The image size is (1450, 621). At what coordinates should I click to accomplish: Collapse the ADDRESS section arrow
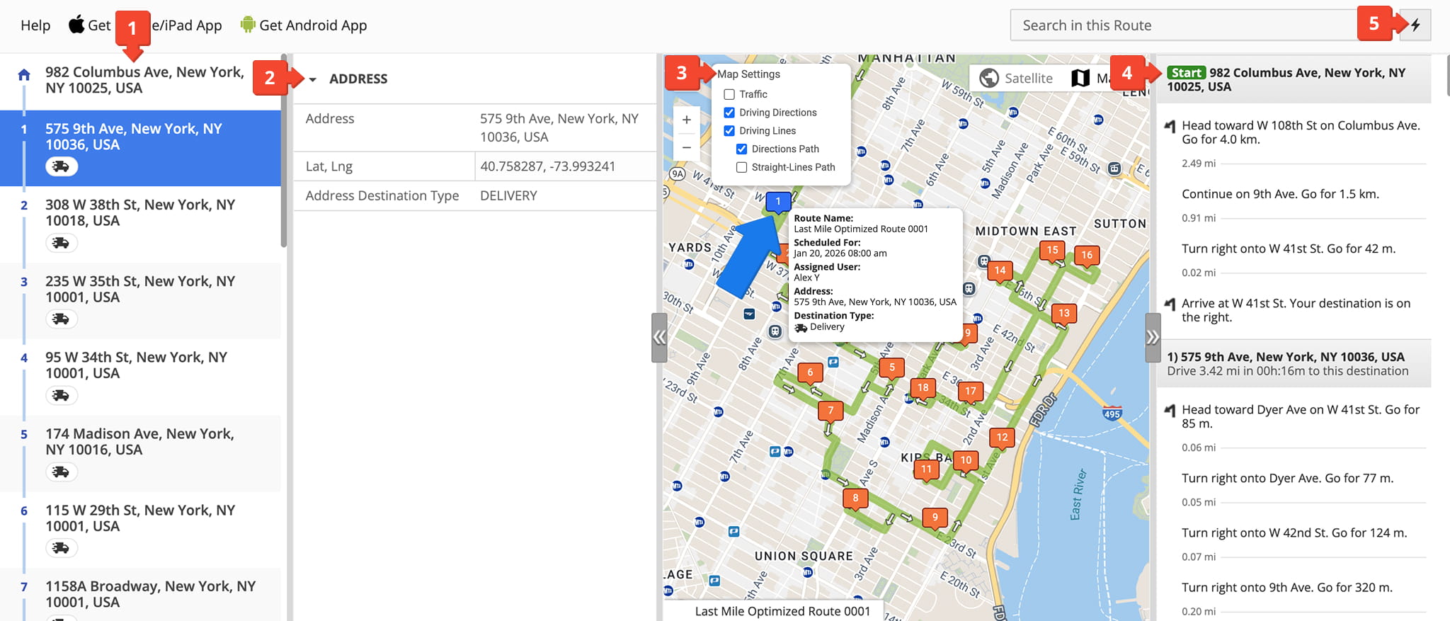(x=312, y=79)
